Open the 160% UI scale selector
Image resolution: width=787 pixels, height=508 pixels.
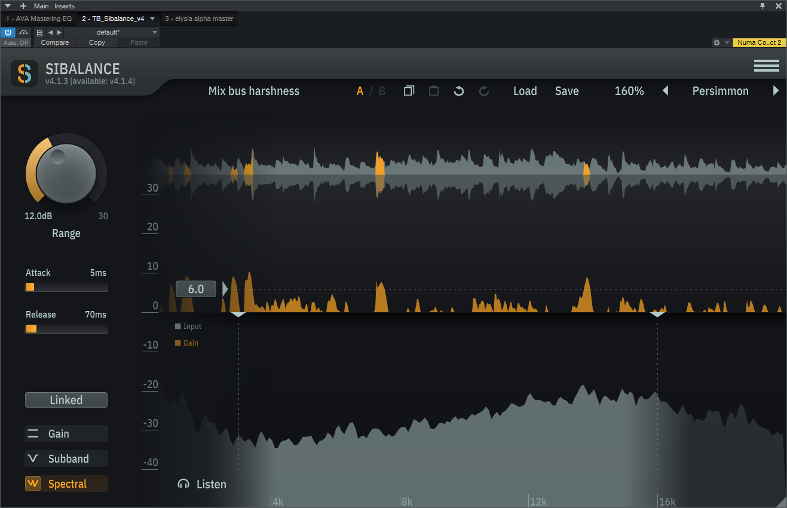(629, 91)
